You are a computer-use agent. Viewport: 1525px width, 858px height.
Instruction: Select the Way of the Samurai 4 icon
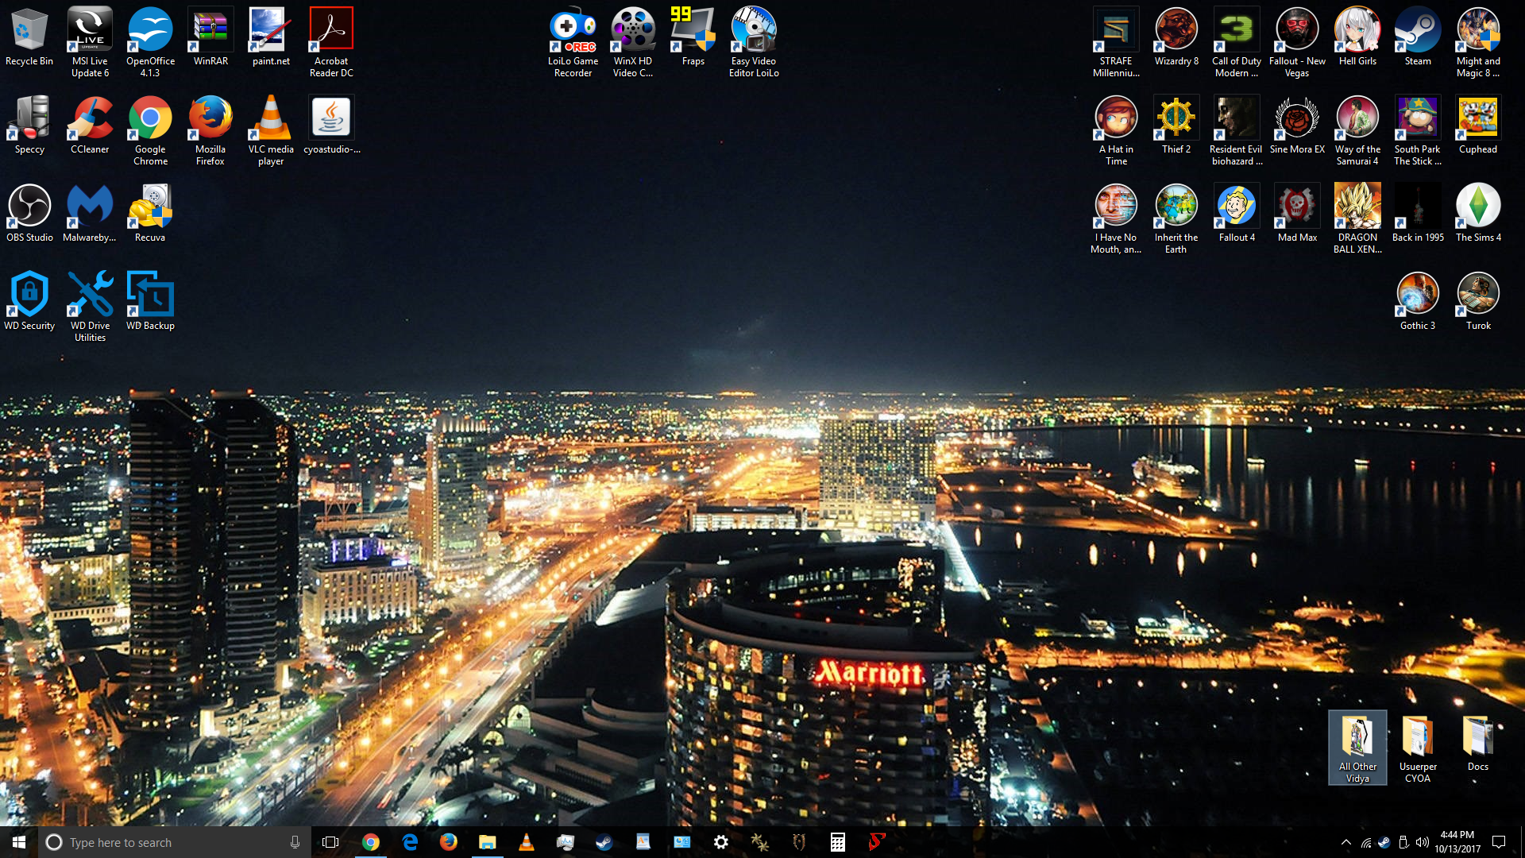pyautogui.click(x=1357, y=131)
